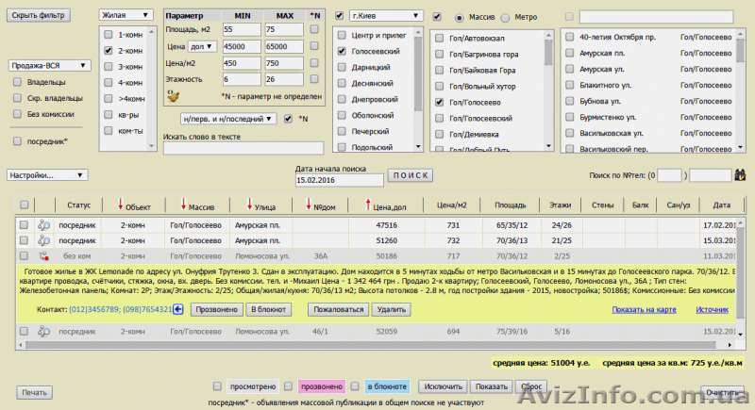This screenshot has height=410, width=755.
Task: Open the Продажа-ВСЯ dropdown
Action: [49, 66]
